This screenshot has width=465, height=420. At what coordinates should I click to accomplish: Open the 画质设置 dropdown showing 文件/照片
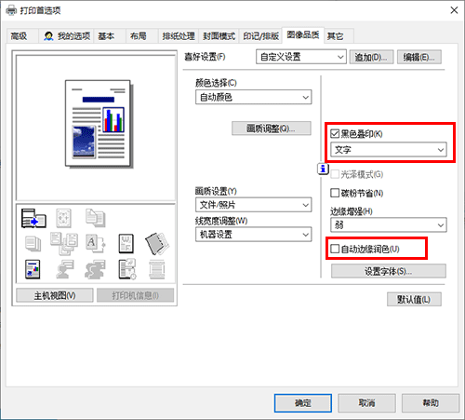click(254, 205)
